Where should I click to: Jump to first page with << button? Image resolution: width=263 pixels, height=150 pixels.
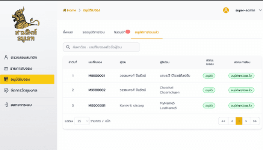pos(223,121)
